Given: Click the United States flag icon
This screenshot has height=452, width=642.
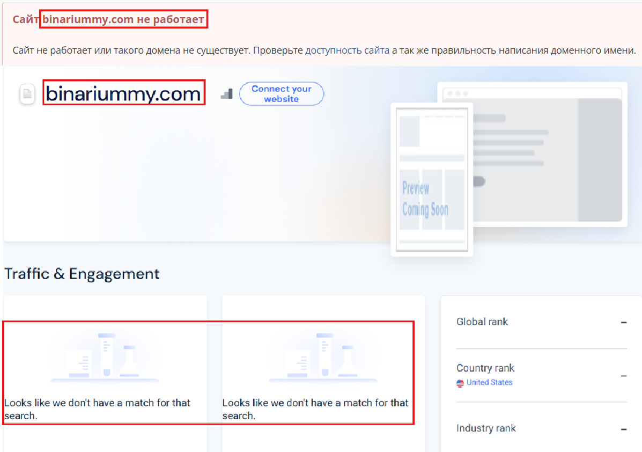Looking at the screenshot, I should [460, 383].
